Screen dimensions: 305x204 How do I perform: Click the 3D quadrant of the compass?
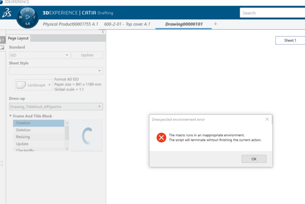[x=20, y=17]
